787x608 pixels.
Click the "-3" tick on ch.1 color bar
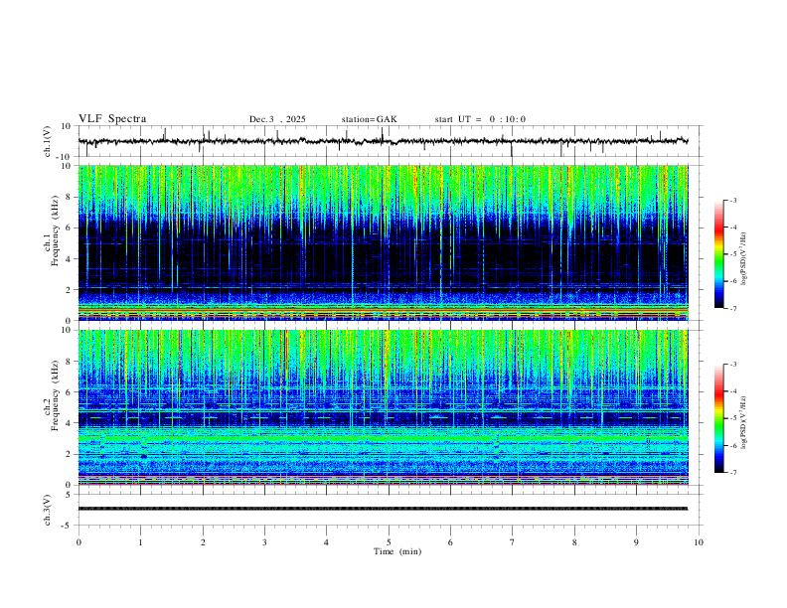click(732, 200)
